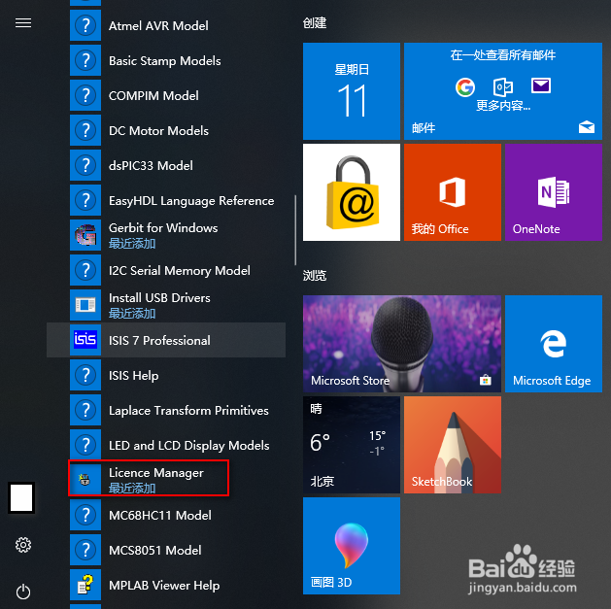The height and width of the screenshot is (609, 611).
Task: Open Settings via the gear icon
Action: 23,545
